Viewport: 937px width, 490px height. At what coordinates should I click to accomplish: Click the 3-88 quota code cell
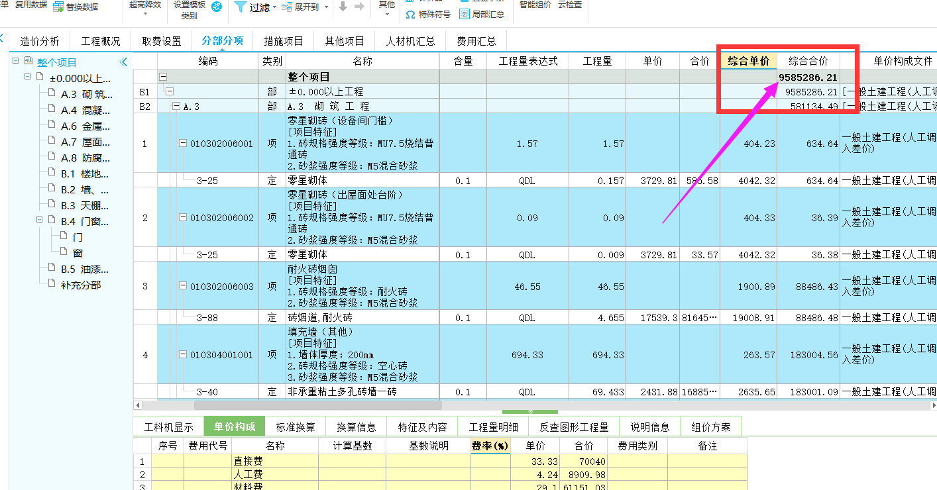(x=207, y=317)
